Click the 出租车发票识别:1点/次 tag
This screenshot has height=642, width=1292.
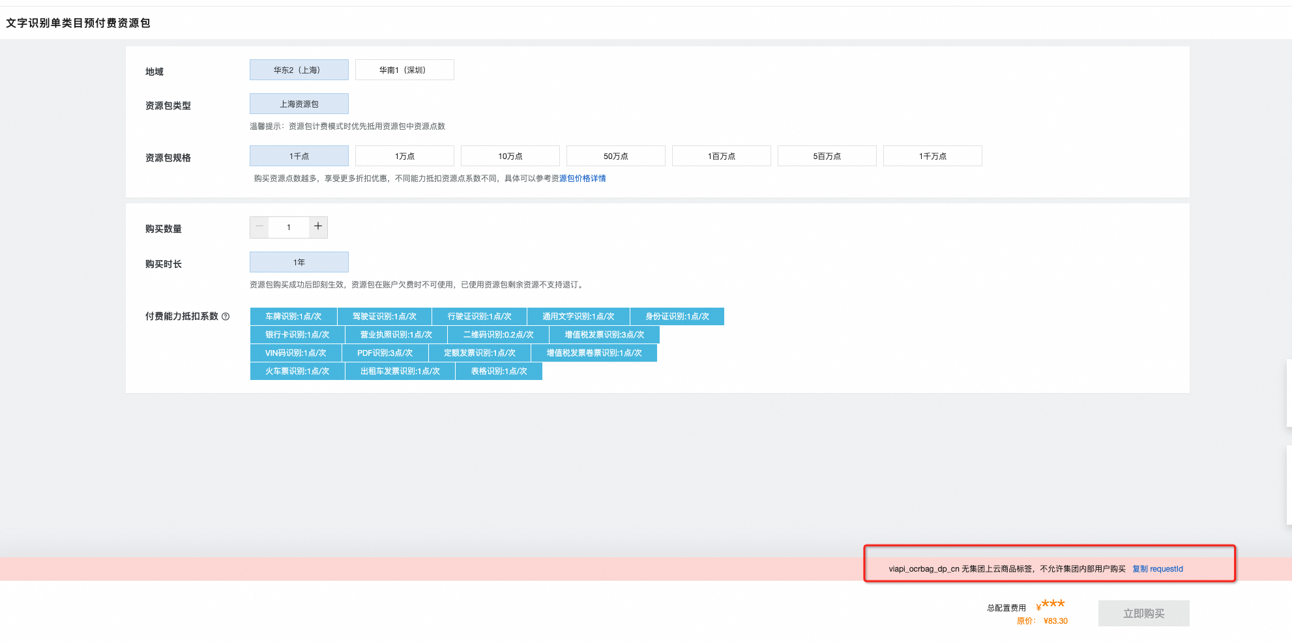400,371
